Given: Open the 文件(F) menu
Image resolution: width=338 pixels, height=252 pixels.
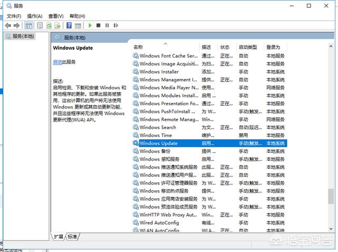Looking at the screenshot, I should coord(14,16).
